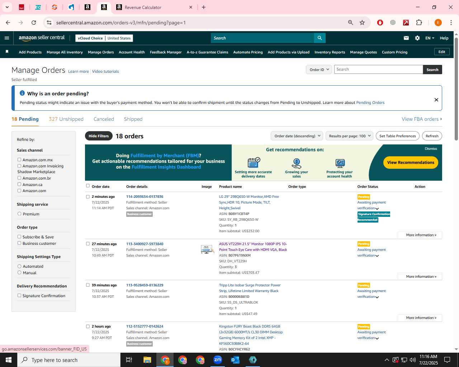Check the Signature Confirmation filter
This screenshot has height=367, width=459.
[x=19, y=295]
